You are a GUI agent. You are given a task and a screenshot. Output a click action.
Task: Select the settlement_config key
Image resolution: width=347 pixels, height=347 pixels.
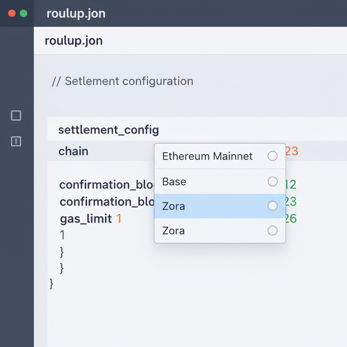click(x=108, y=130)
